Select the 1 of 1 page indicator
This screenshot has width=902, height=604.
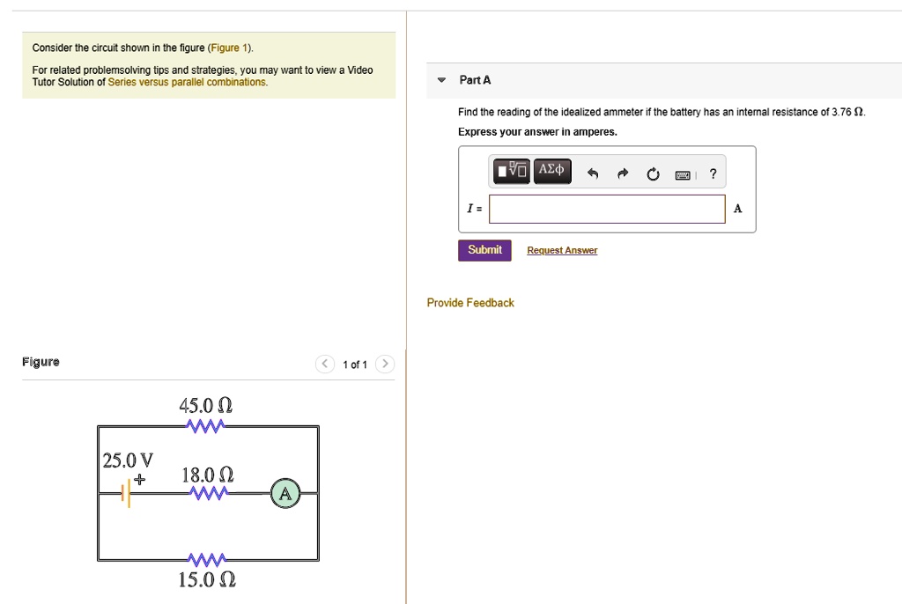[x=354, y=364]
